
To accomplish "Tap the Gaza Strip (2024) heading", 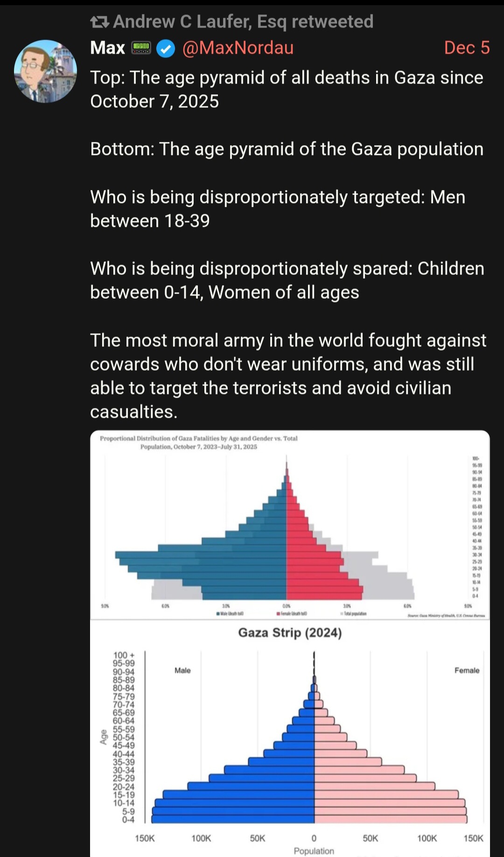I will pos(290,633).
